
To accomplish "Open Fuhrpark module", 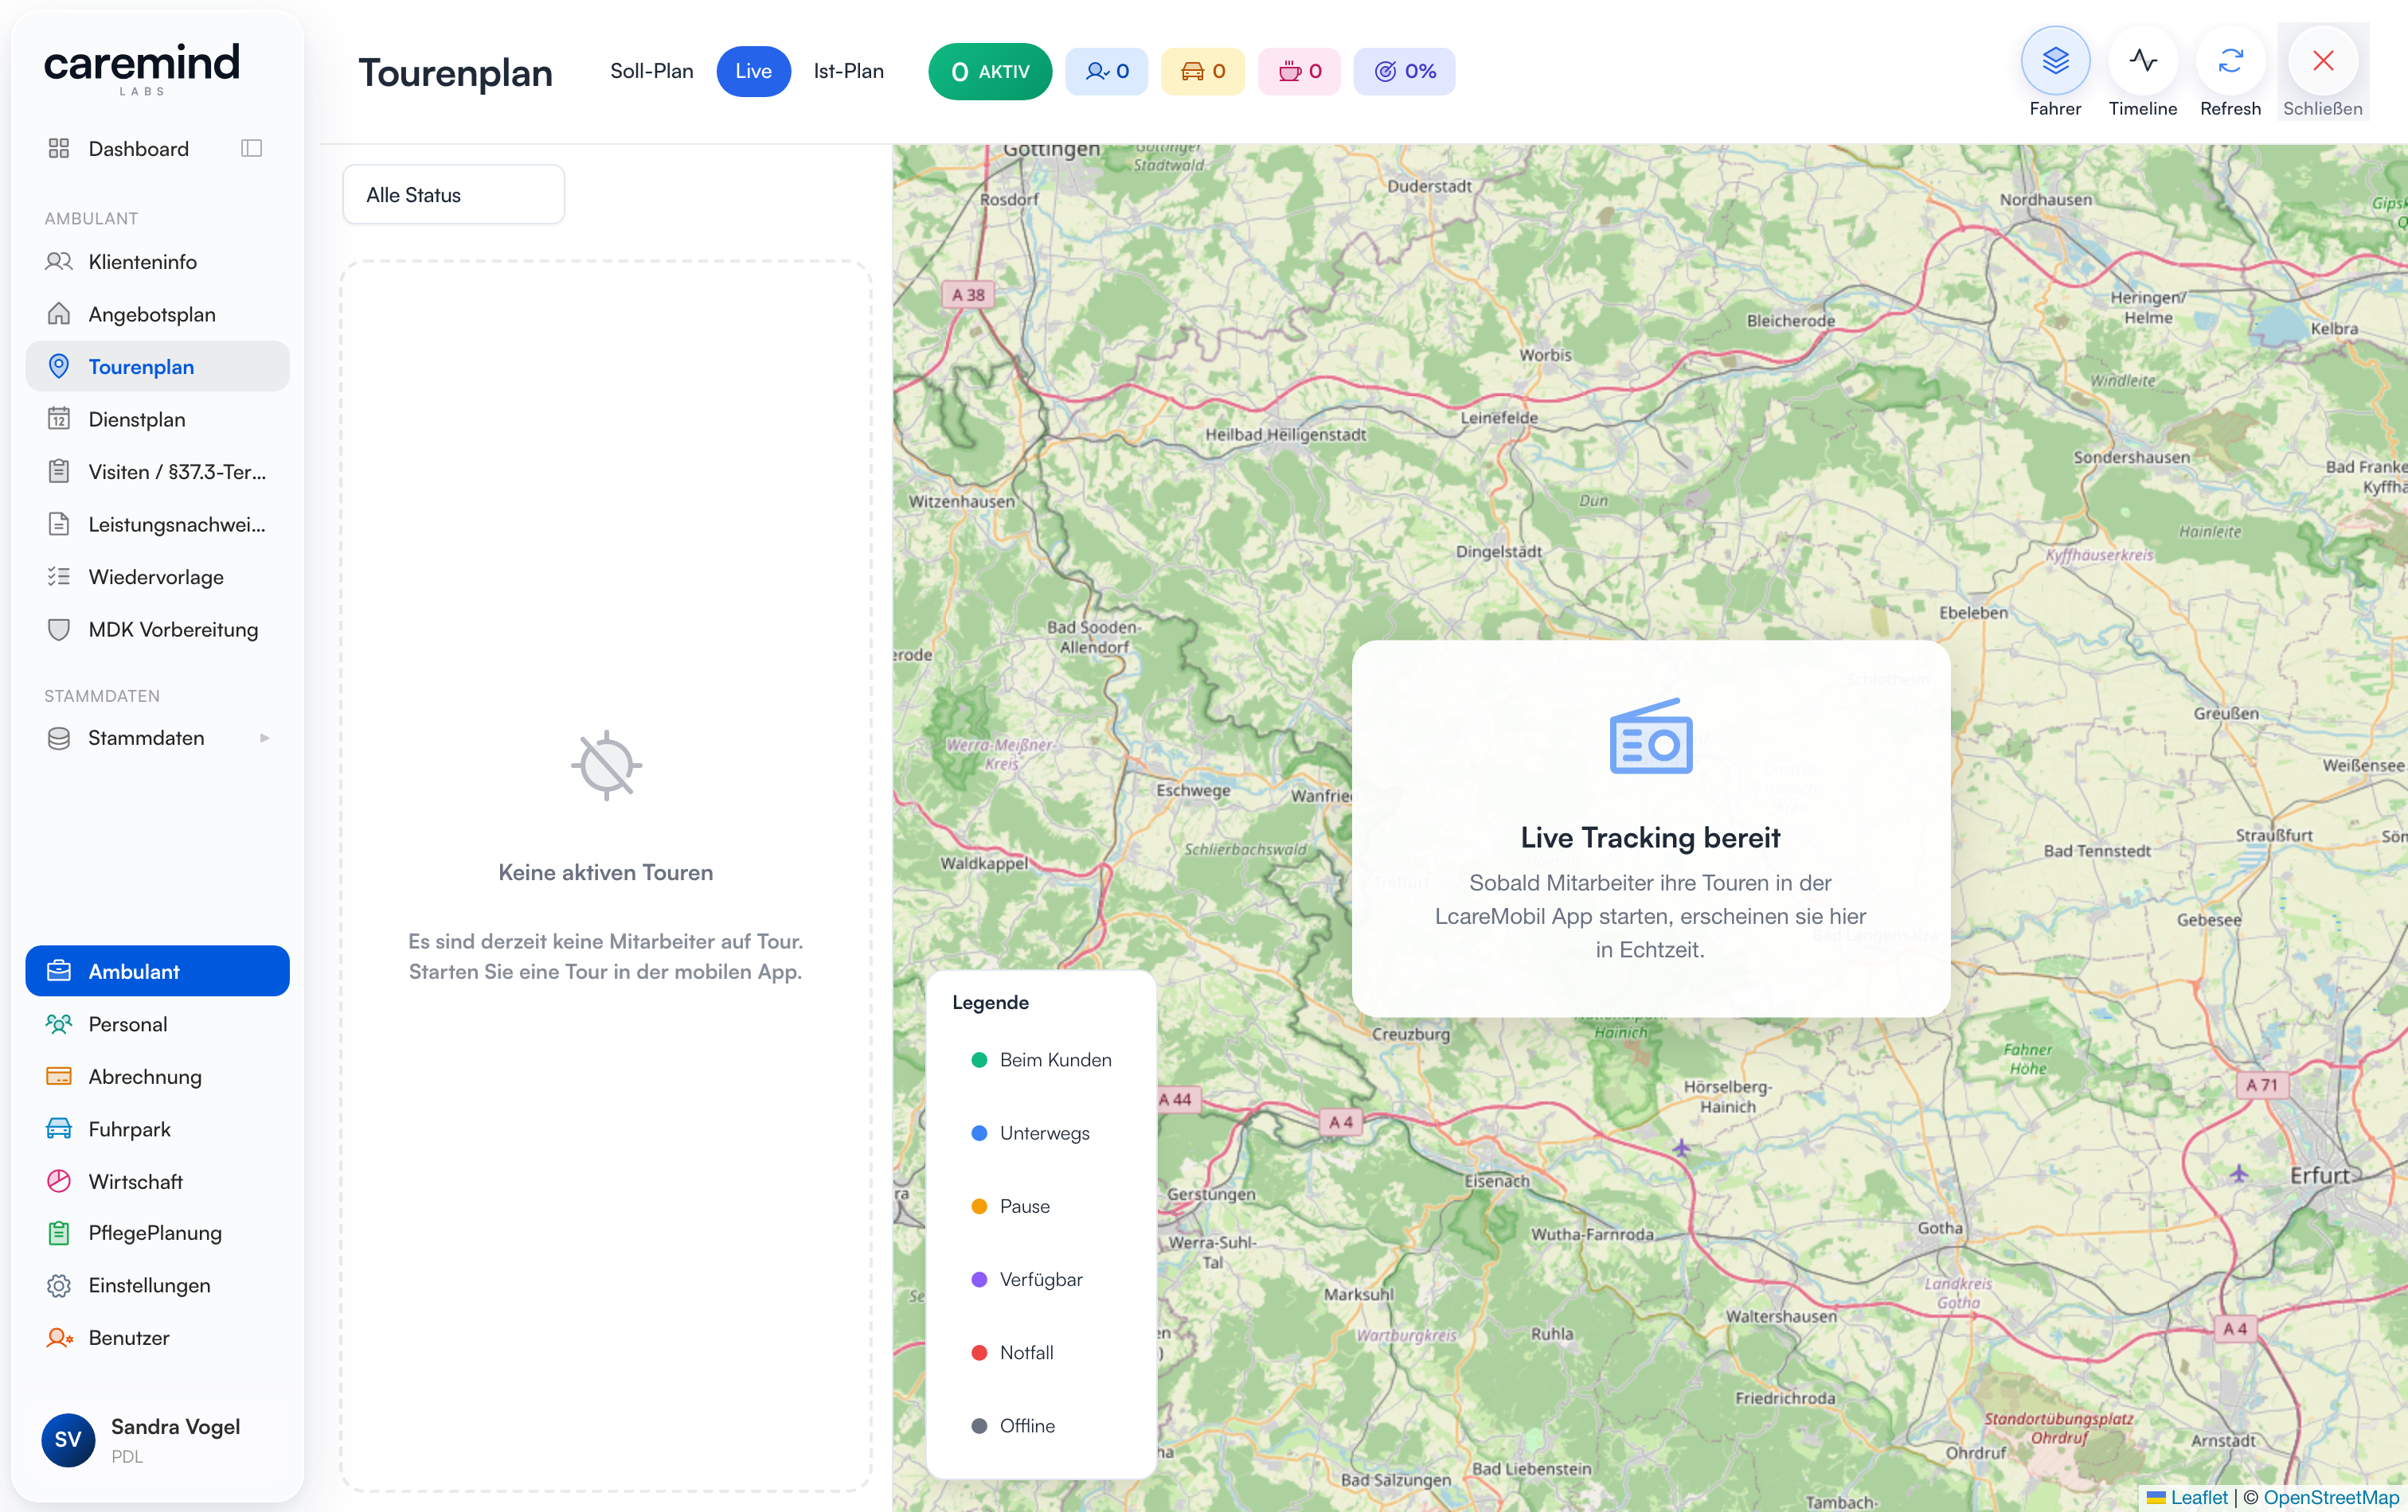I will (x=157, y=1129).
